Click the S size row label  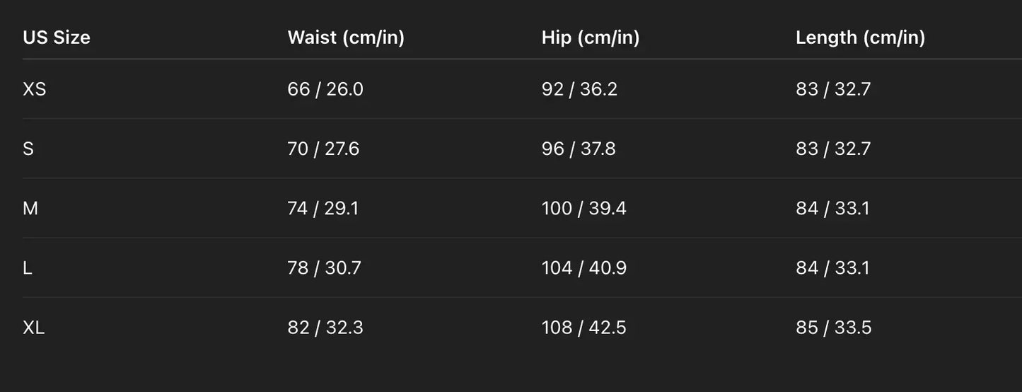[x=28, y=149]
